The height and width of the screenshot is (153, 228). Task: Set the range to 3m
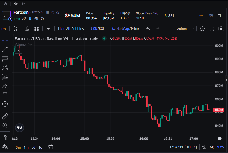[18, 147]
